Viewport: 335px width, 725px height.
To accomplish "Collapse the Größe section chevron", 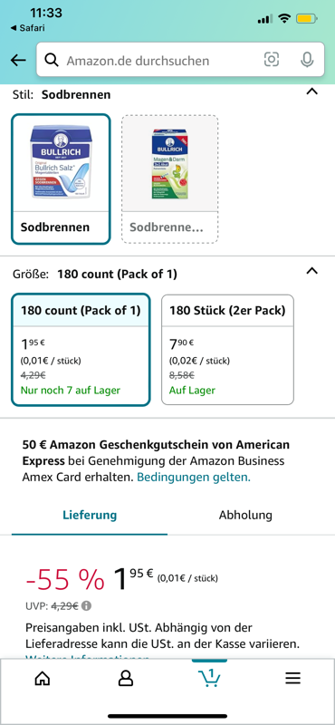I will 312,271.
